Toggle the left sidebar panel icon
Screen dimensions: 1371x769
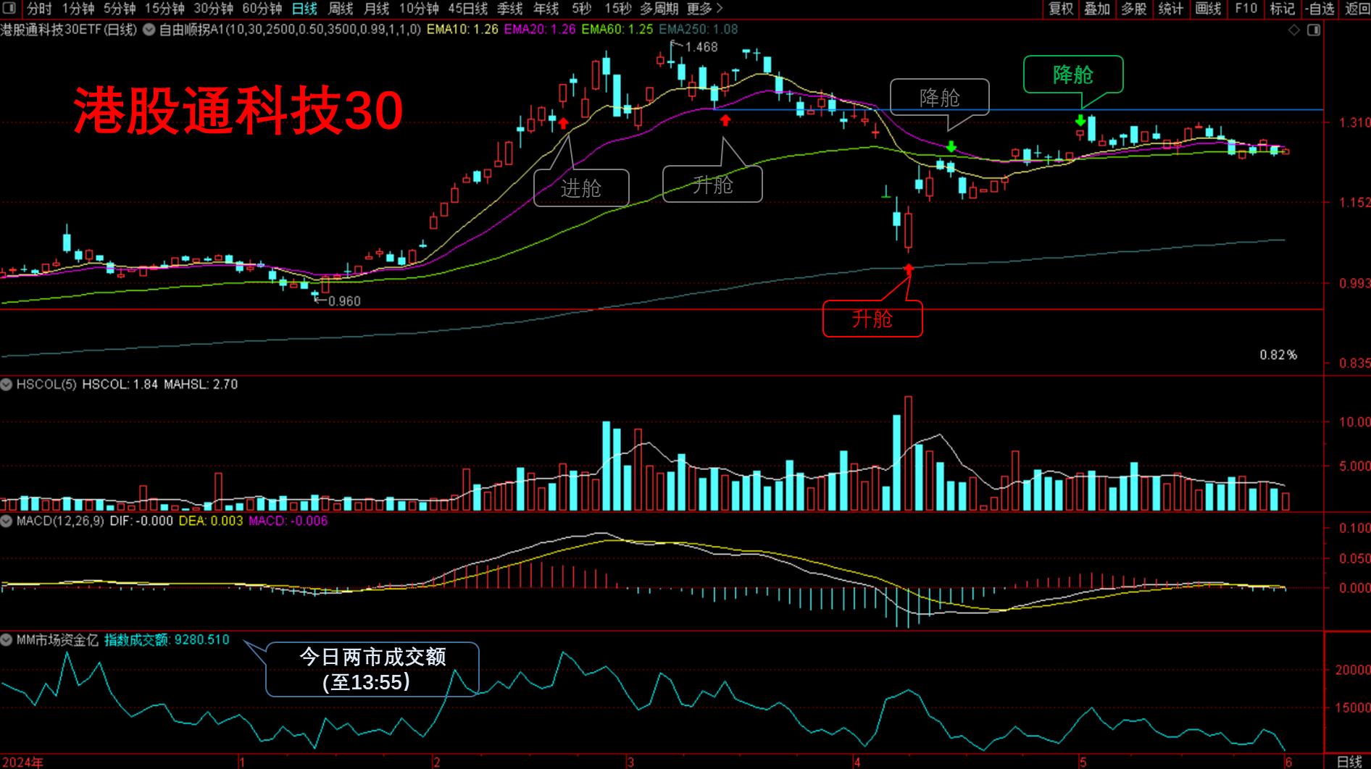point(9,9)
